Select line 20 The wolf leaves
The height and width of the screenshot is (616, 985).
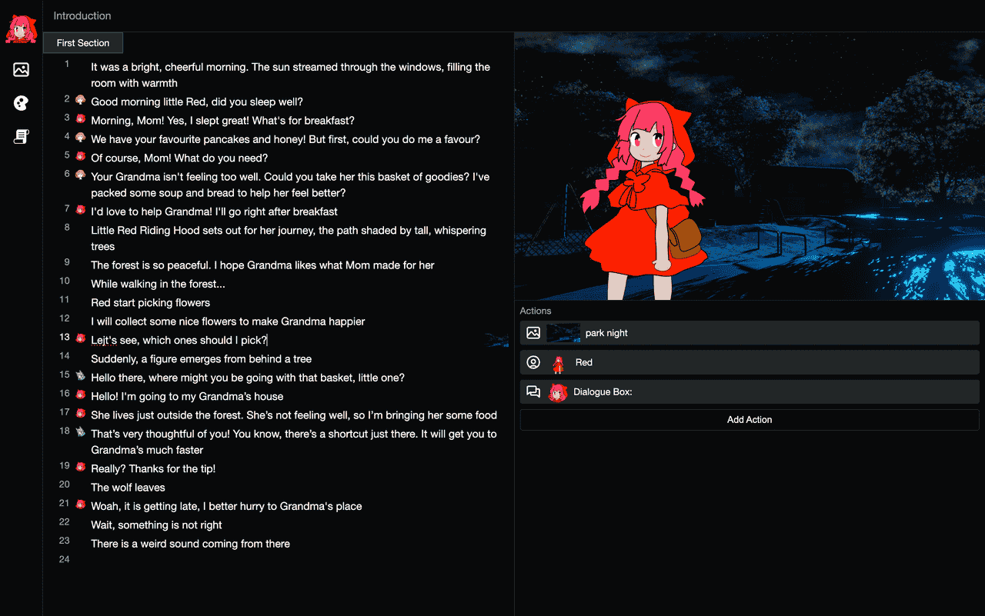(x=128, y=488)
